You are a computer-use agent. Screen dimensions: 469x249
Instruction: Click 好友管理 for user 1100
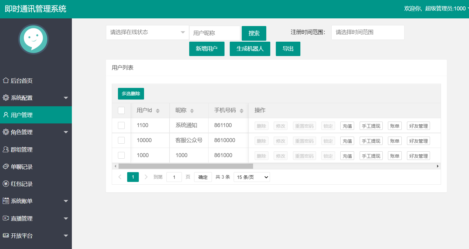[418, 126]
